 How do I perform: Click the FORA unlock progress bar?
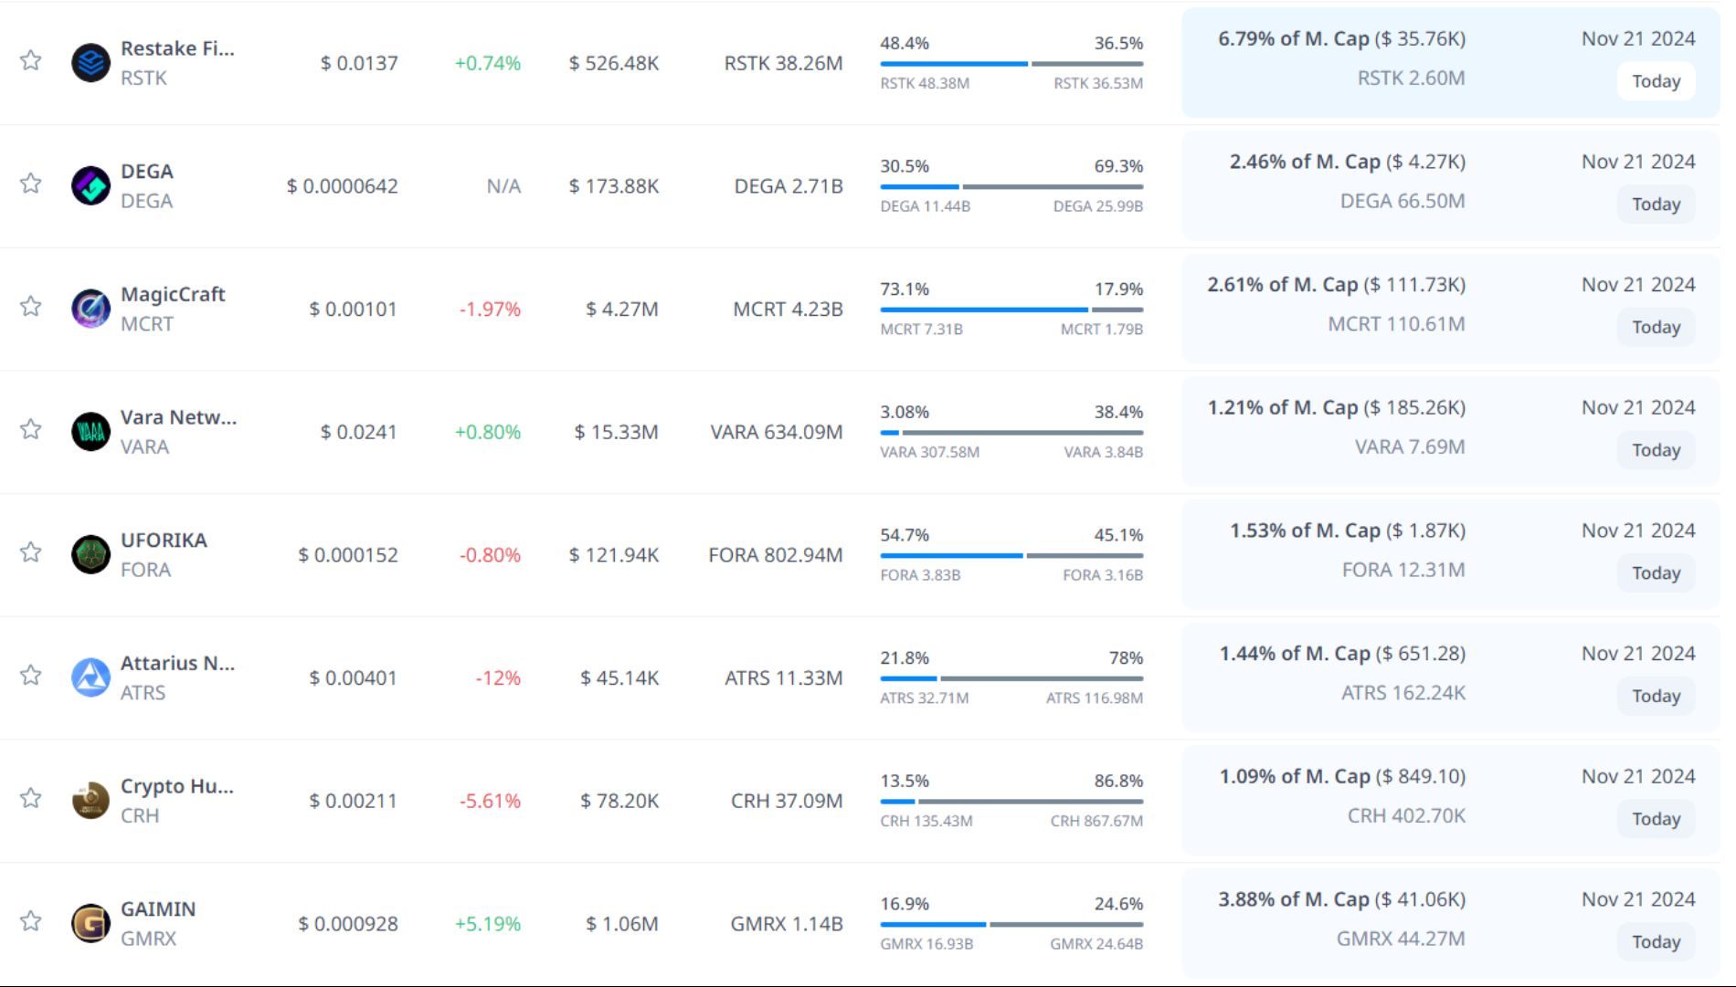pyautogui.click(x=1011, y=555)
